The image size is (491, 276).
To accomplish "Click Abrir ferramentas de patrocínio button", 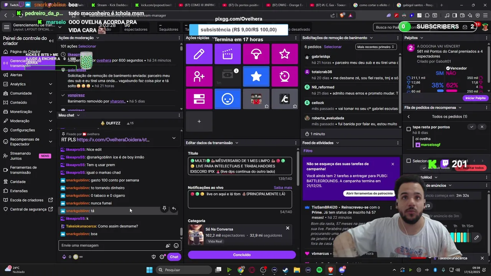I will (369, 194).
